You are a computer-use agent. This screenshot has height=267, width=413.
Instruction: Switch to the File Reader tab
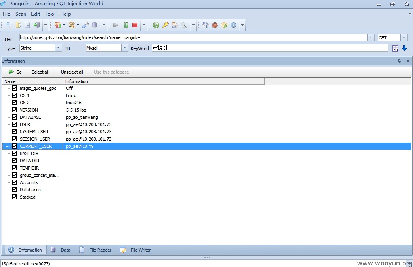(x=96, y=250)
